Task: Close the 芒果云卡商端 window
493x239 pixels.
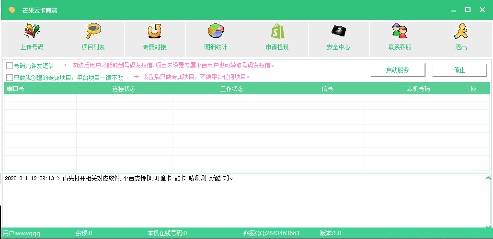Action: coord(482,10)
